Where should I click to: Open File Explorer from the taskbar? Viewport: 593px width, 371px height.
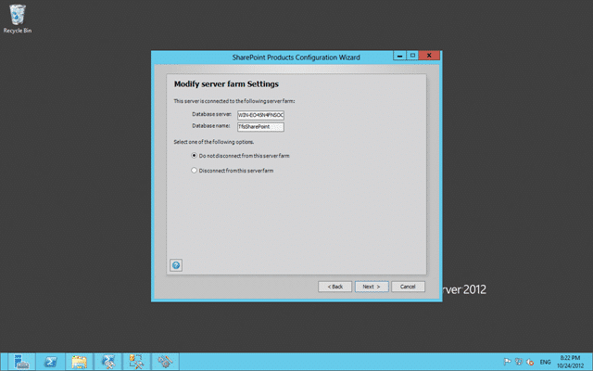(x=79, y=362)
